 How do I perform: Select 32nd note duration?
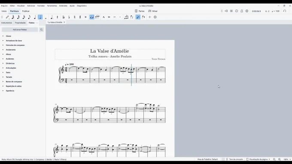[18, 17]
